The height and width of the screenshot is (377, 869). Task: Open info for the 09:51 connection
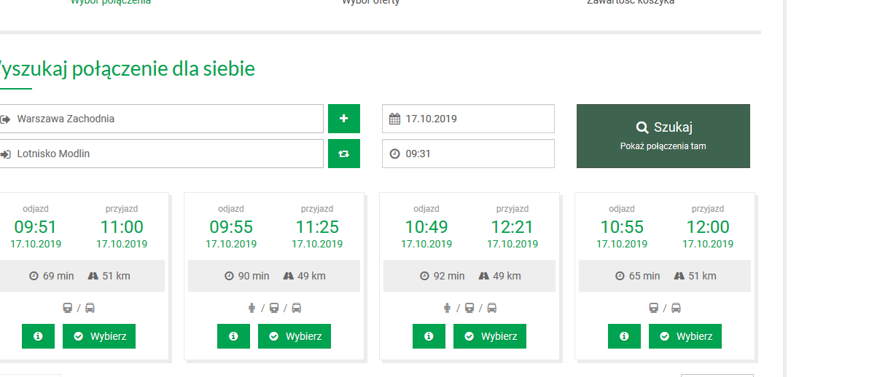point(38,336)
